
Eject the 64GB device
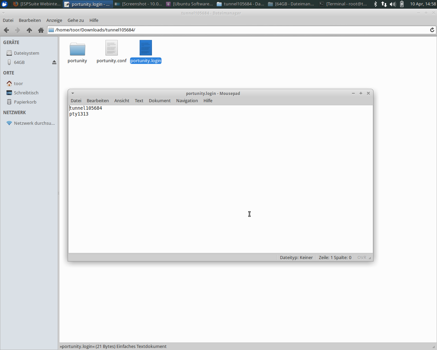[x=54, y=62]
